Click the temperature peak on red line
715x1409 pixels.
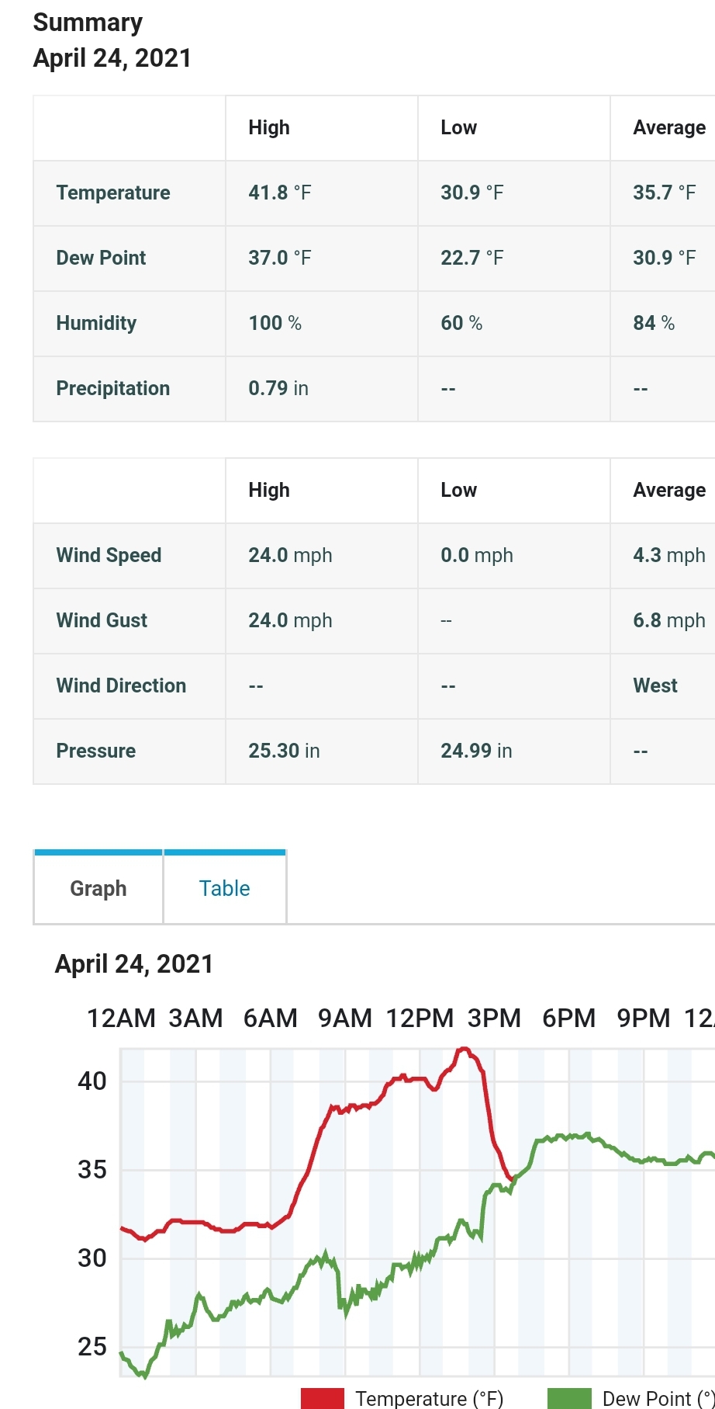coord(464,1049)
